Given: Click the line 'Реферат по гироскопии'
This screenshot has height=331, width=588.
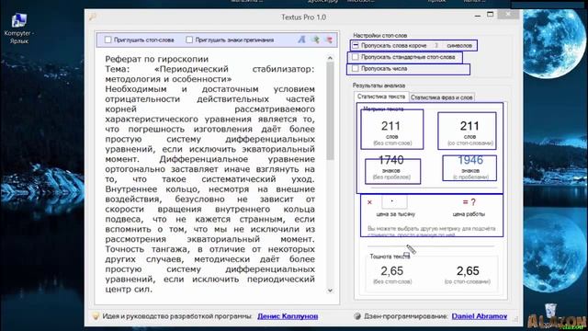Looking at the screenshot, I should click(157, 59).
